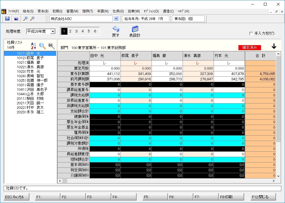Click the first toolbar picture icon

7,19
